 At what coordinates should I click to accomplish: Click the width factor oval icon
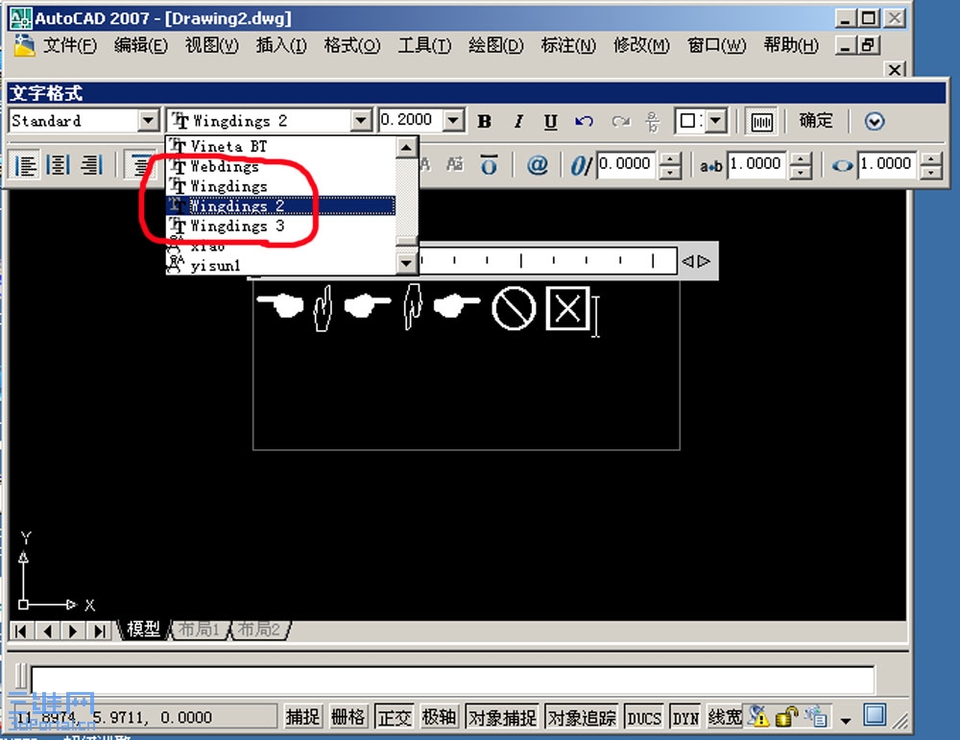pos(843,165)
